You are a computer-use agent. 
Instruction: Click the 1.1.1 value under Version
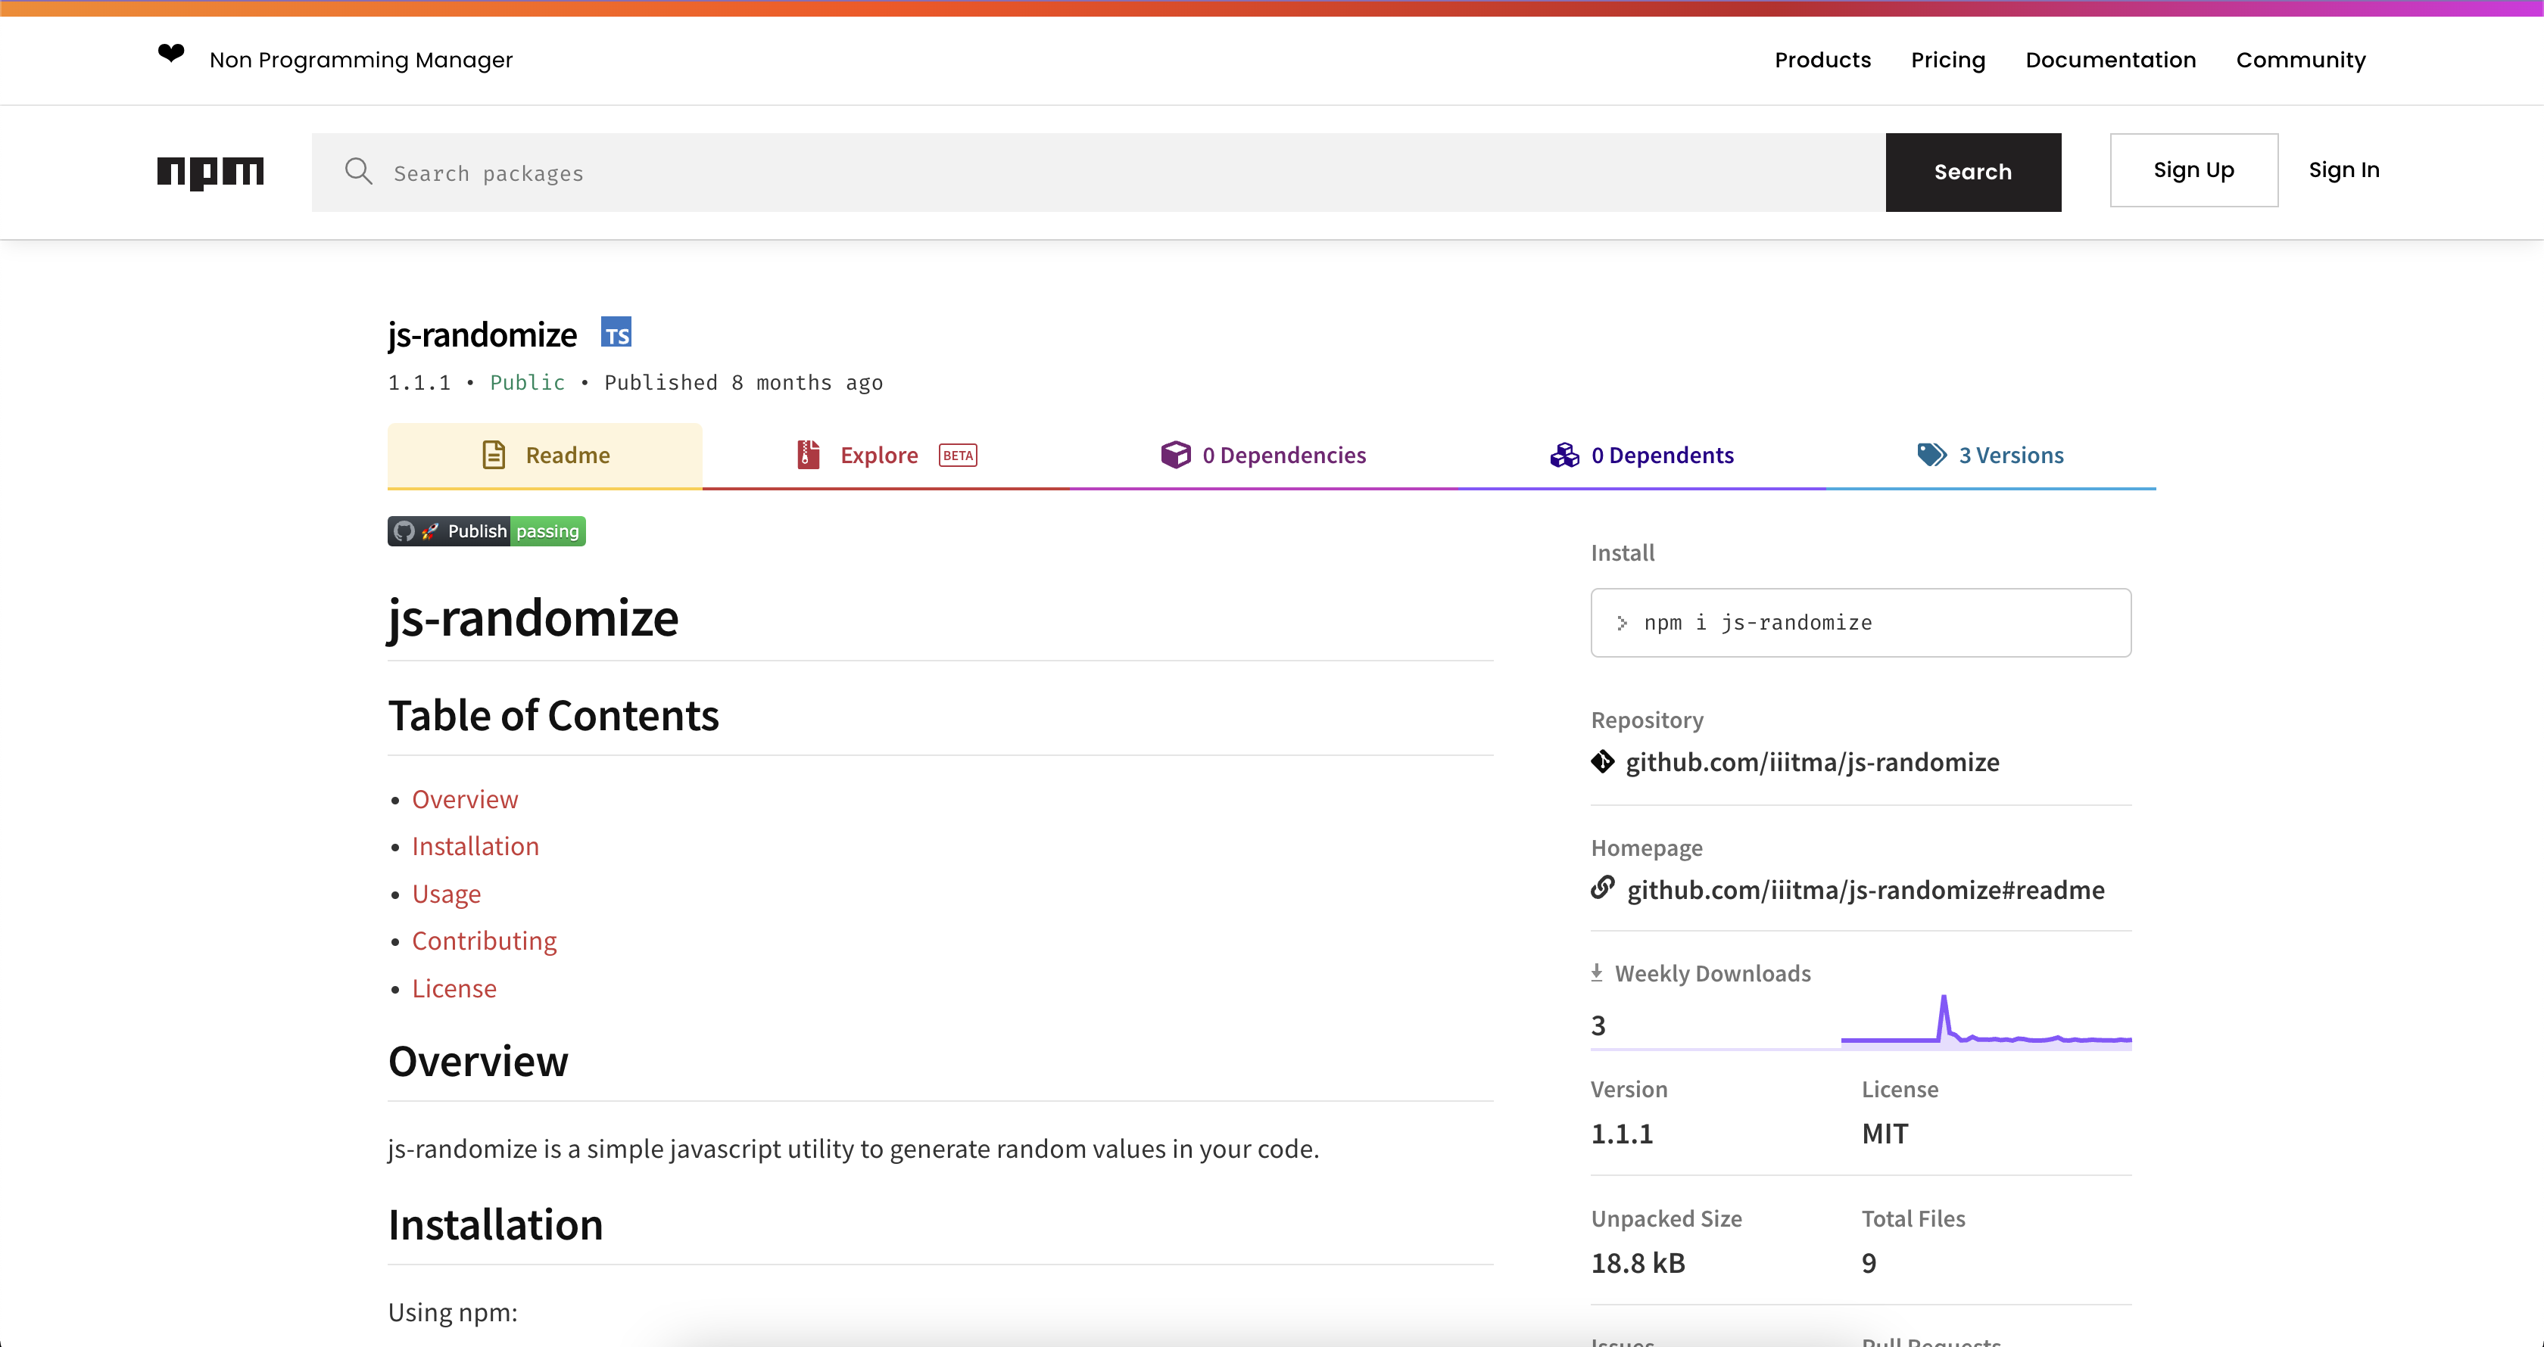(x=1622, y=1134)
